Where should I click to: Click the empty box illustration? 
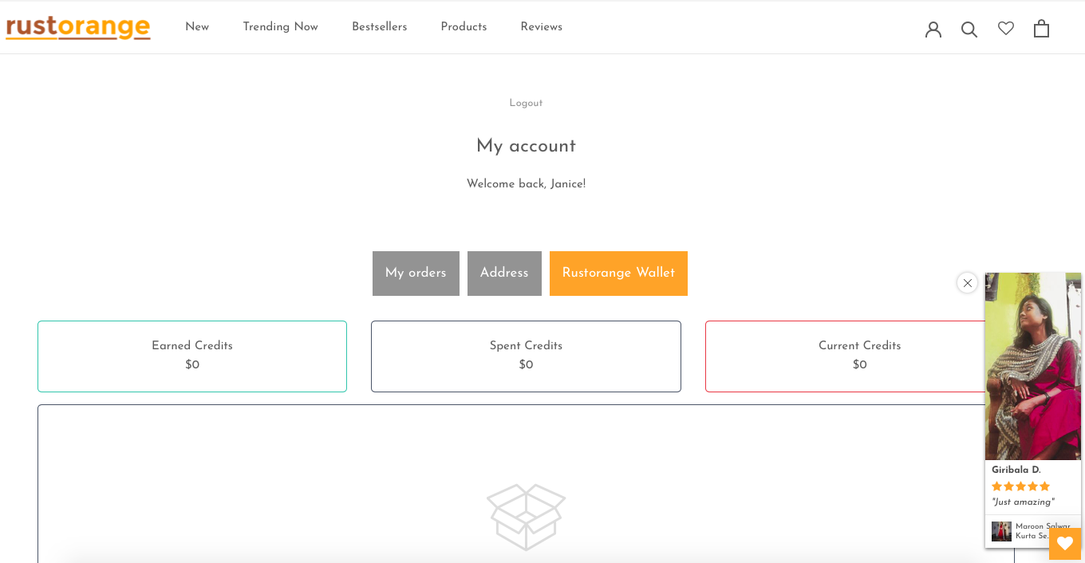point(527,517)
